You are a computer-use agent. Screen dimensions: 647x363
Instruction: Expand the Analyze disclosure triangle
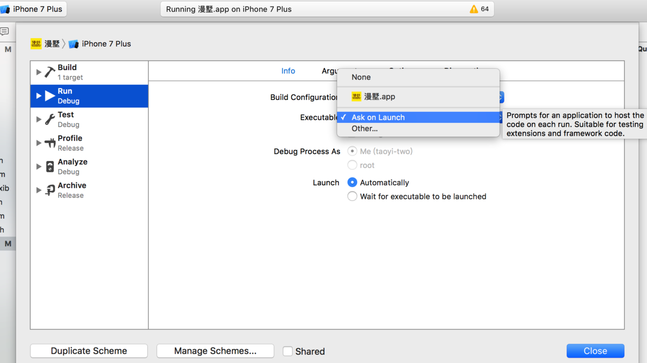coord(39,167)
